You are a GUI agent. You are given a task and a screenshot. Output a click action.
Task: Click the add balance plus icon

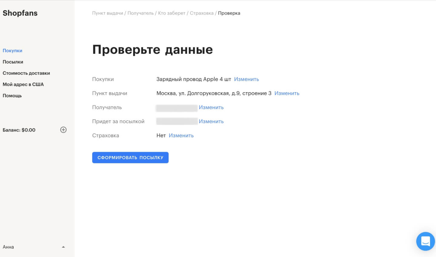point(63,130)
